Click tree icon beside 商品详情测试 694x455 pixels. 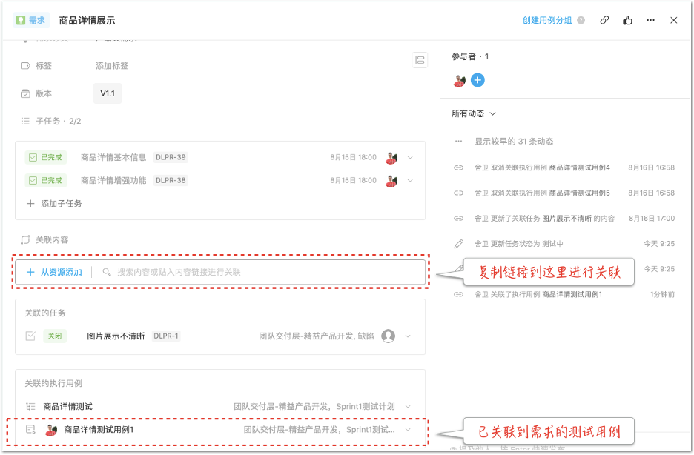(x=30, y=406)
